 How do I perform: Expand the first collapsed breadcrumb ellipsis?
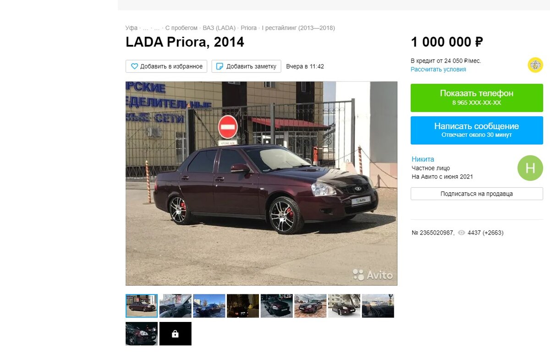[x=146, y=28]
